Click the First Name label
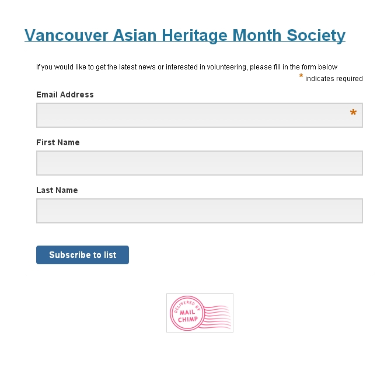Image resolution: width=384 pixels, height=392 pixels. [58, 142]
